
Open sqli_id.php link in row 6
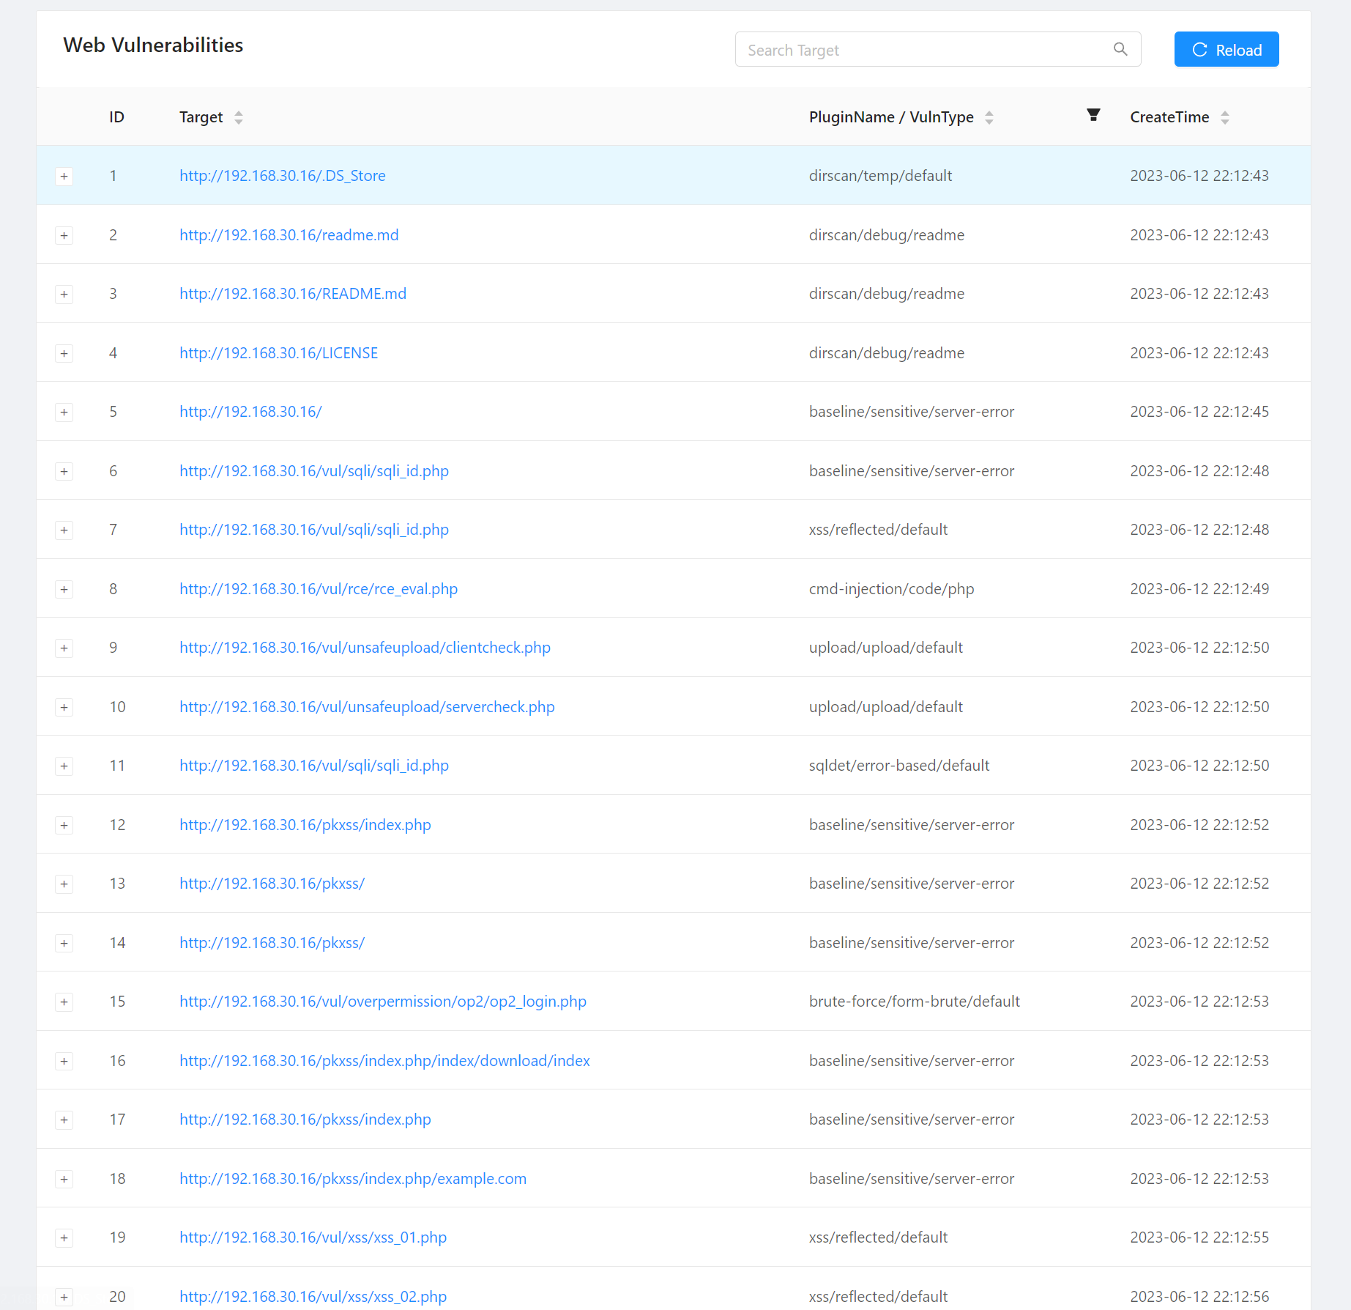click(314, 471)
